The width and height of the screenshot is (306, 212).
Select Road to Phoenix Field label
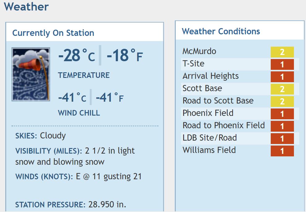point(223,125)
